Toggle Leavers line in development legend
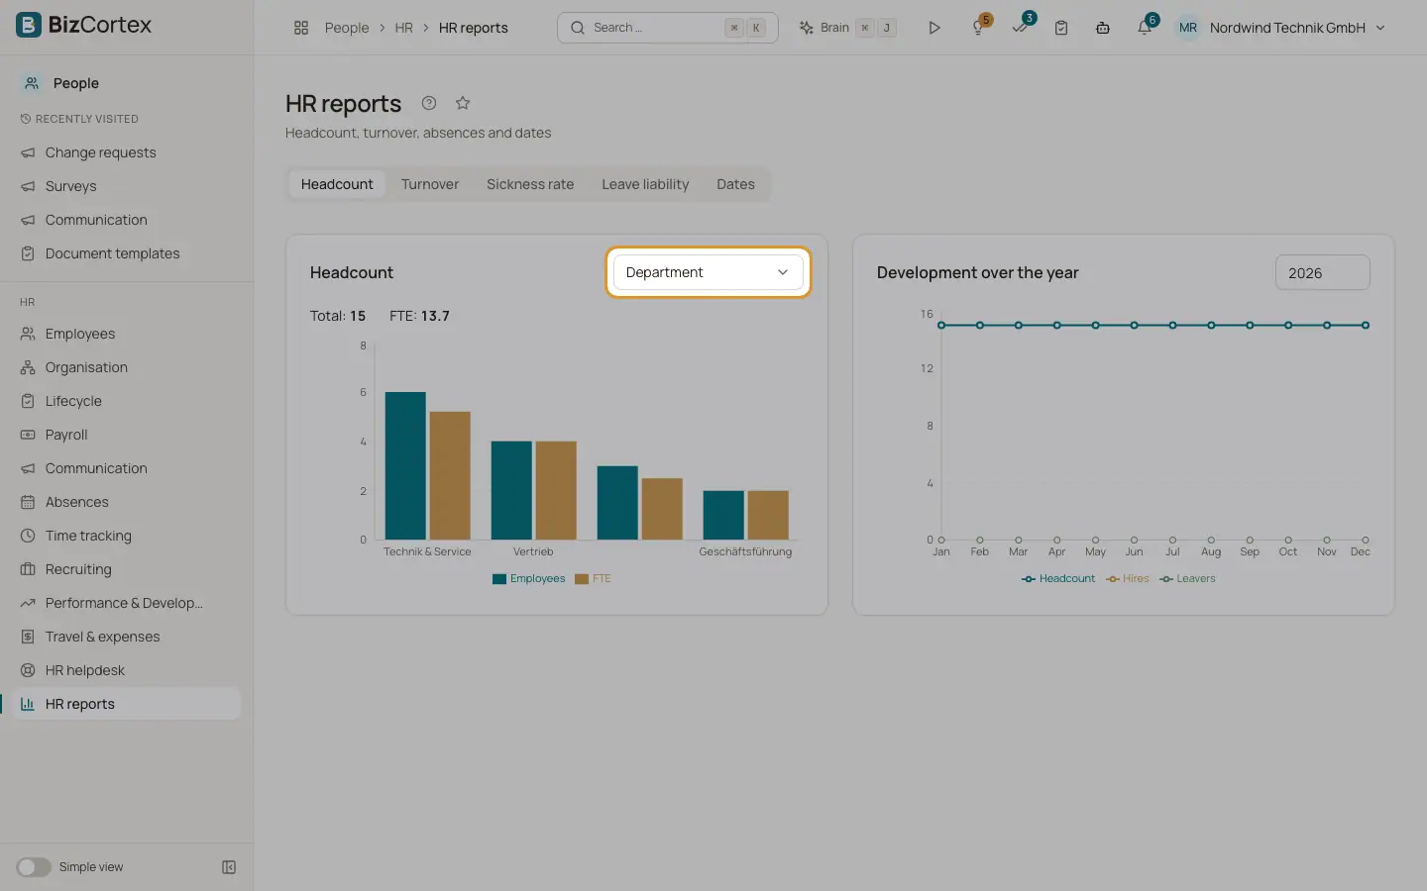The height and width of the screenshot is (891, 1427). [x=1187, y=579]
